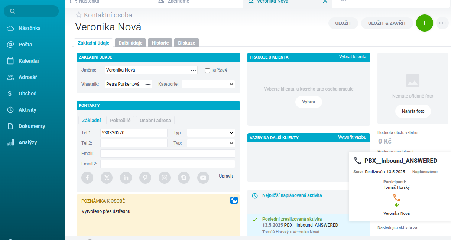451x240 pixels.
Task: Click the YouTube social icon
Action: pyautogui.click(x=203, y=178)
